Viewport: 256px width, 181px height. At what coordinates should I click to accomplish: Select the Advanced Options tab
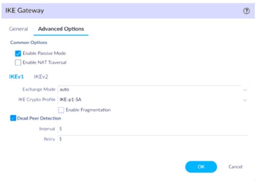[x=61, y=29]
